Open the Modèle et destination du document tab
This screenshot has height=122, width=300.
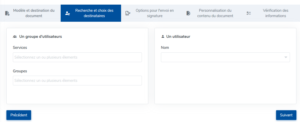click(30, 13)
